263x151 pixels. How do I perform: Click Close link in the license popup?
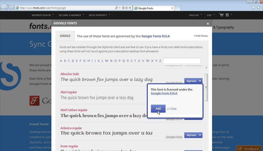[x=173, y=109]
